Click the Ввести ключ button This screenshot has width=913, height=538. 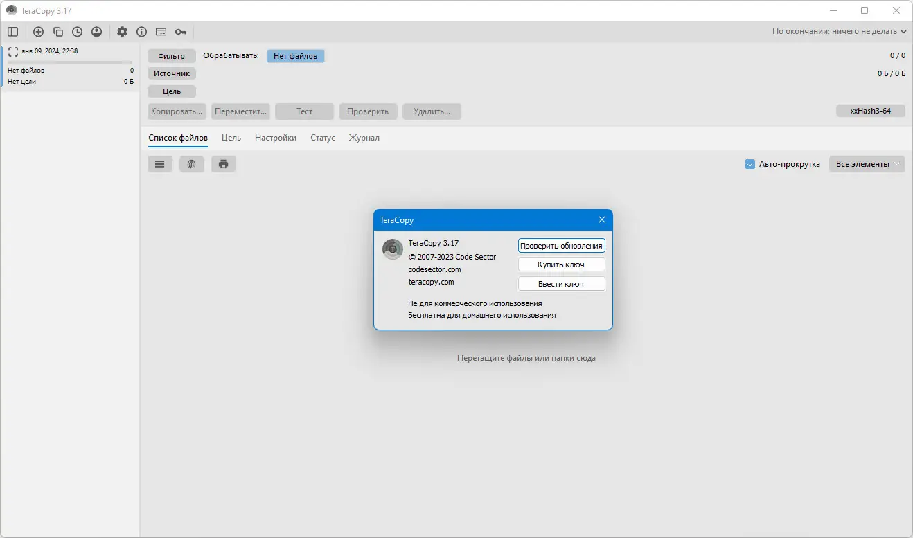(562, 284)
